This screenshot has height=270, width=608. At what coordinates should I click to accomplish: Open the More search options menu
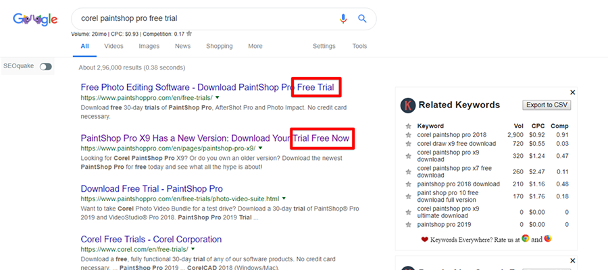255,46
